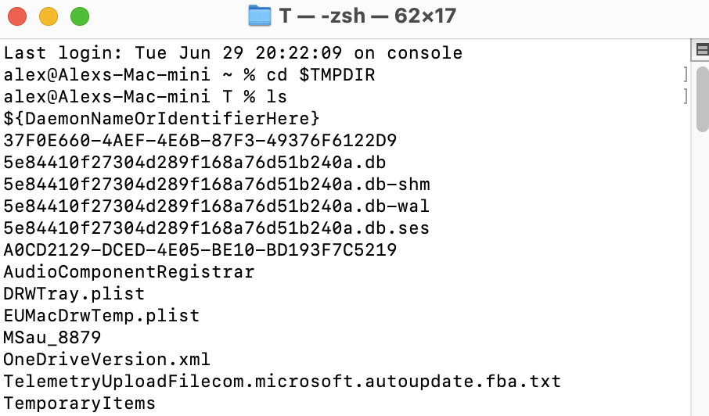Image resolution: width=709 pixels, height=416 pixels.
Task: Click the OneDriveVersion.xml file name
Action: [x=107, y=360]
